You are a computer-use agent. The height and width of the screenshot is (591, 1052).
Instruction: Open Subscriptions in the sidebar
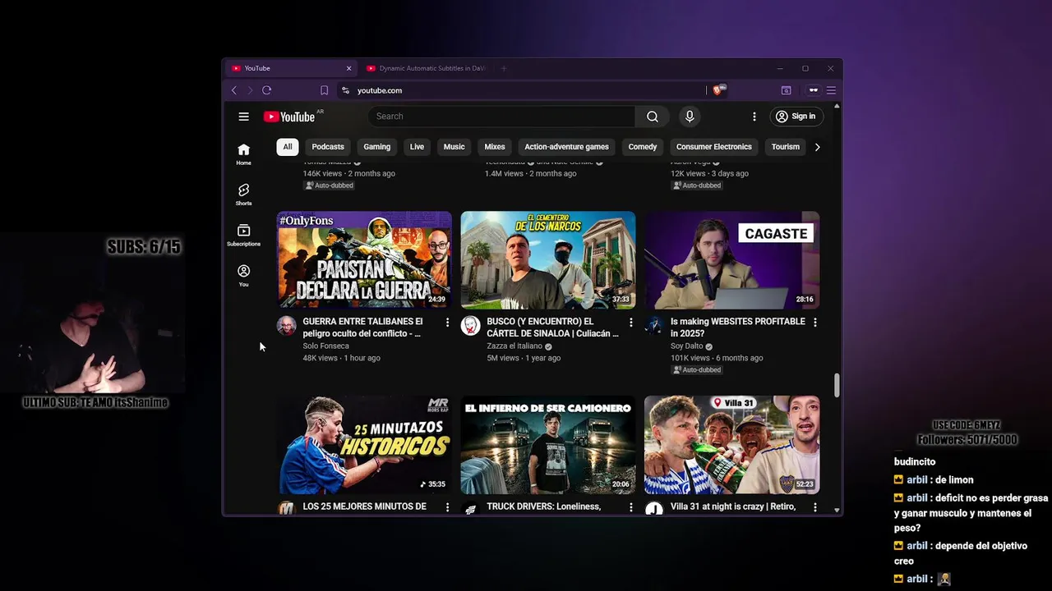[x=243, y=235]
